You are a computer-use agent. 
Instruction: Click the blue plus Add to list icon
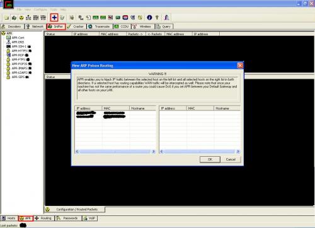(x=54, y=18)
